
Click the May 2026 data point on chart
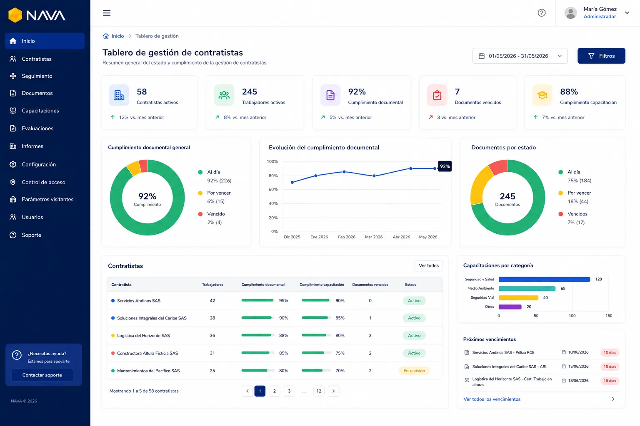(x=435, y=168)
